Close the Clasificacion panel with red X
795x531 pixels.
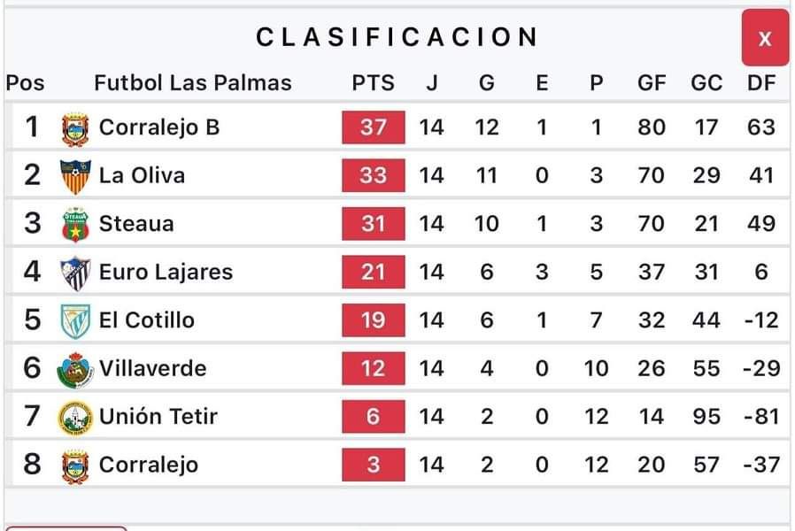coord(765,37)
